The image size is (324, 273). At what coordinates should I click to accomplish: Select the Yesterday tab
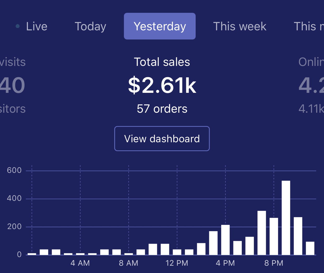[x=160, y=26]
